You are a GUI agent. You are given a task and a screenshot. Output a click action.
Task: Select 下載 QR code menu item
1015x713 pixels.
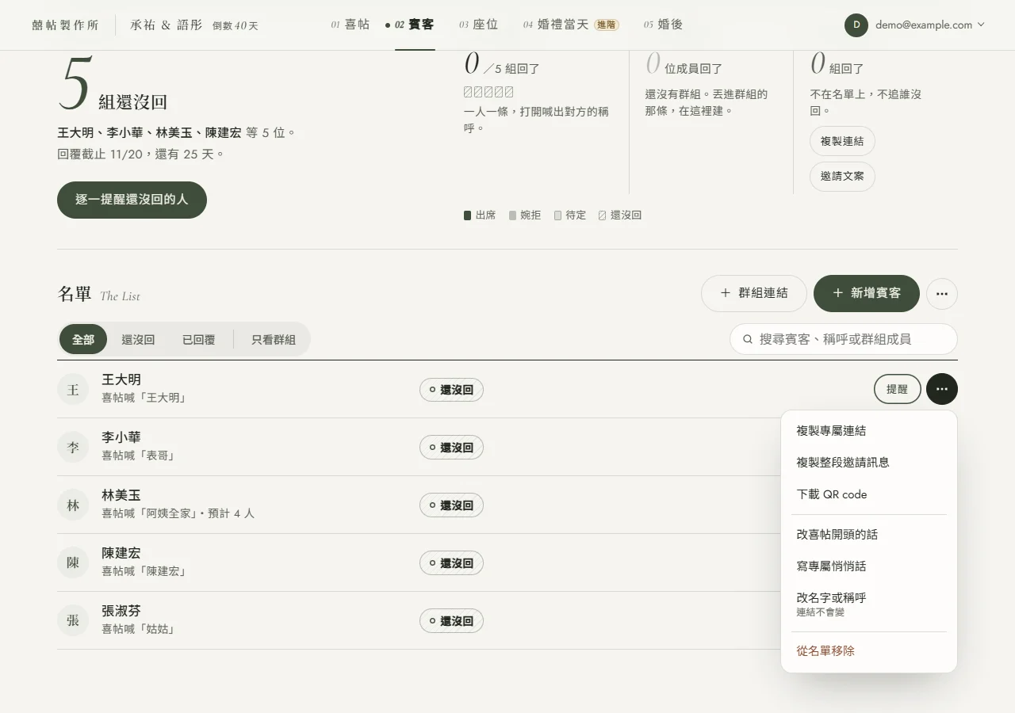click(x=869, y=494)
